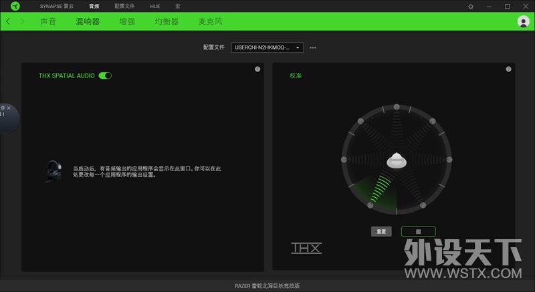Click the RAZER 雷蛇北海巨妖竞技版 device name
This screenshot has height=292, width=535.
(x=267, y=286)
